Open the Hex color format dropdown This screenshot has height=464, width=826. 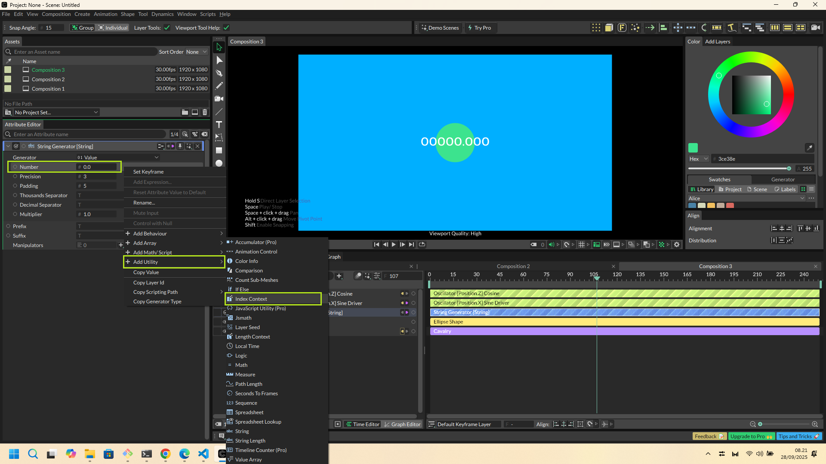click(x=698, y=159)
